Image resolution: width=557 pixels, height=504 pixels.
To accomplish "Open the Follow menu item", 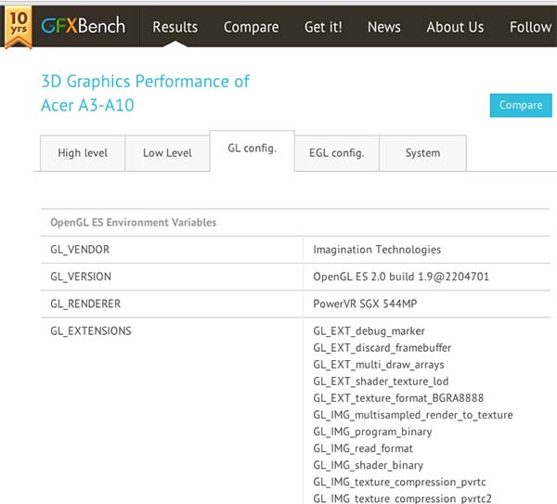I will pyautogui.click(x=531, y=27).
